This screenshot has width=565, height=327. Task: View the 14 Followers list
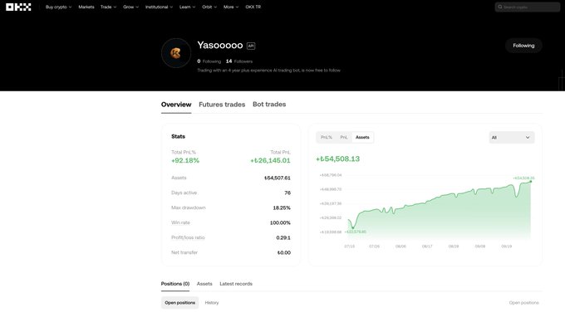point(239,61)
